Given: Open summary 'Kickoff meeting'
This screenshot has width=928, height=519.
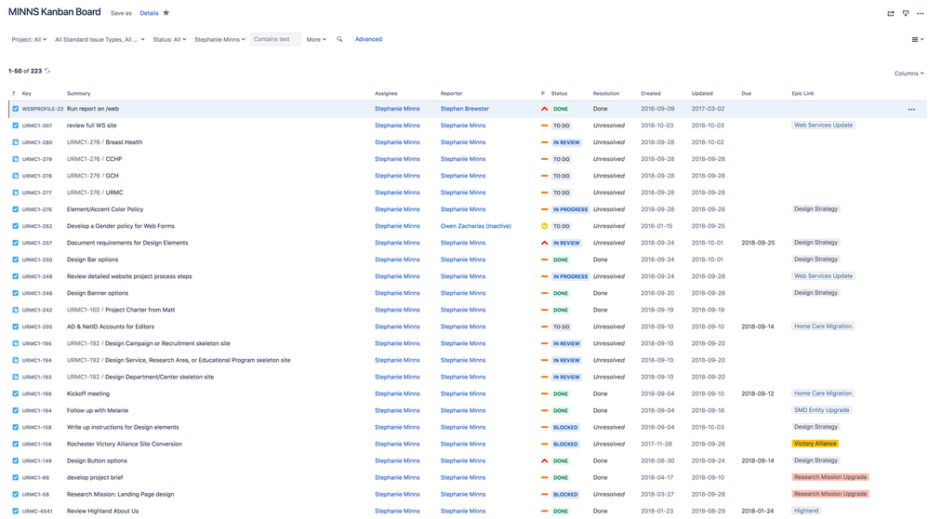Looking at the screenshot, I should (x=88, y=393).
